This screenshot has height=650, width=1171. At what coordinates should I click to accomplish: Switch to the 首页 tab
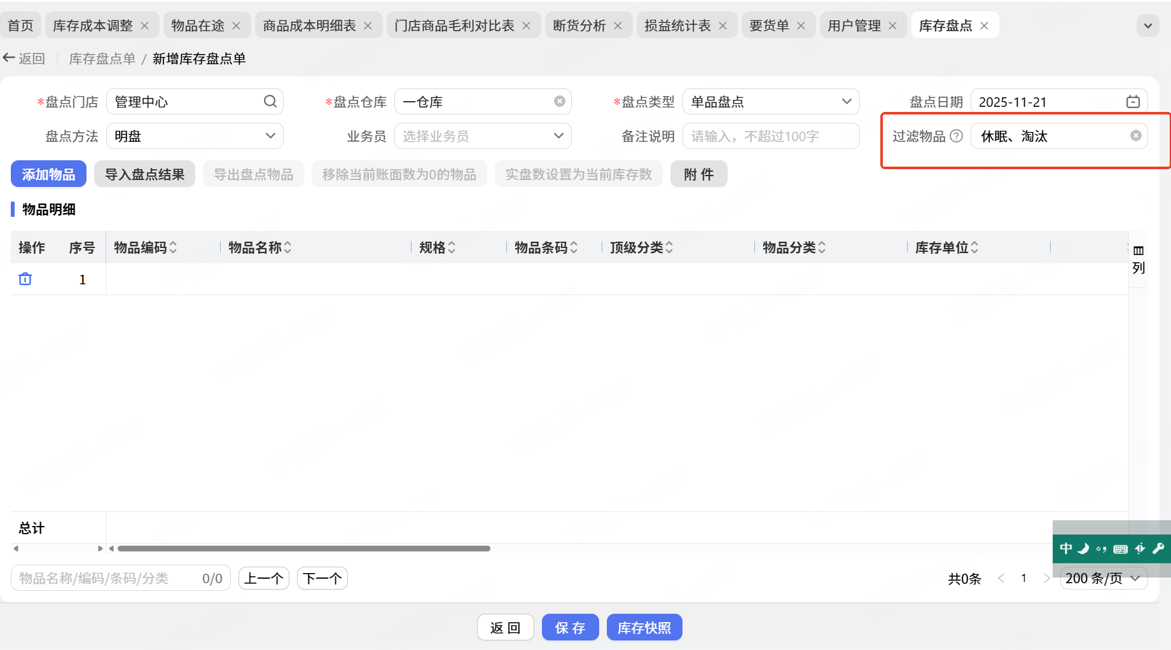click(x=20, y=25)
